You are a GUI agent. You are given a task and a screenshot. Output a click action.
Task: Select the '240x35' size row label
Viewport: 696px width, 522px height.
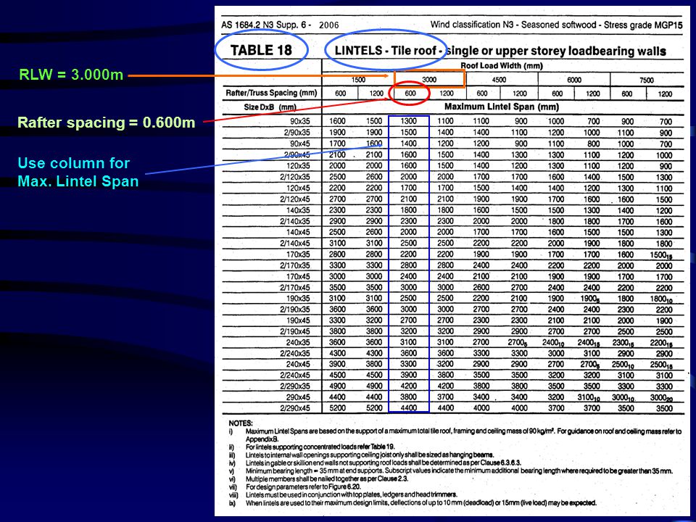298,342
